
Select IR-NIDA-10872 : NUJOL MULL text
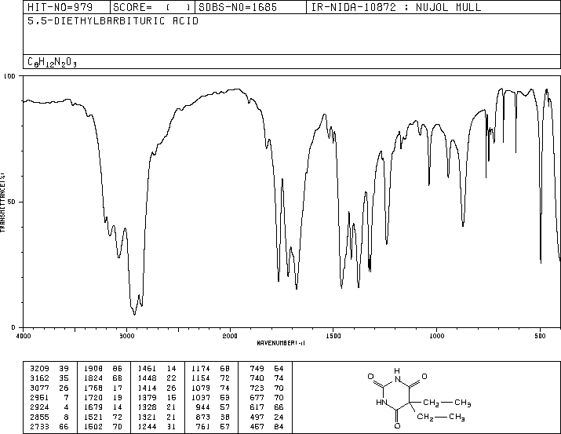(x=396, y=7)
